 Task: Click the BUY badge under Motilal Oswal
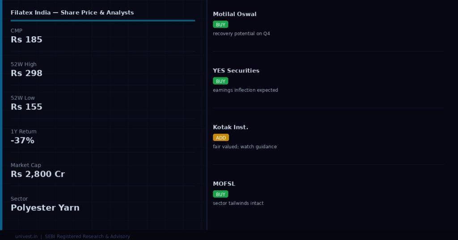pyautogui.click(x=221, y=25)
